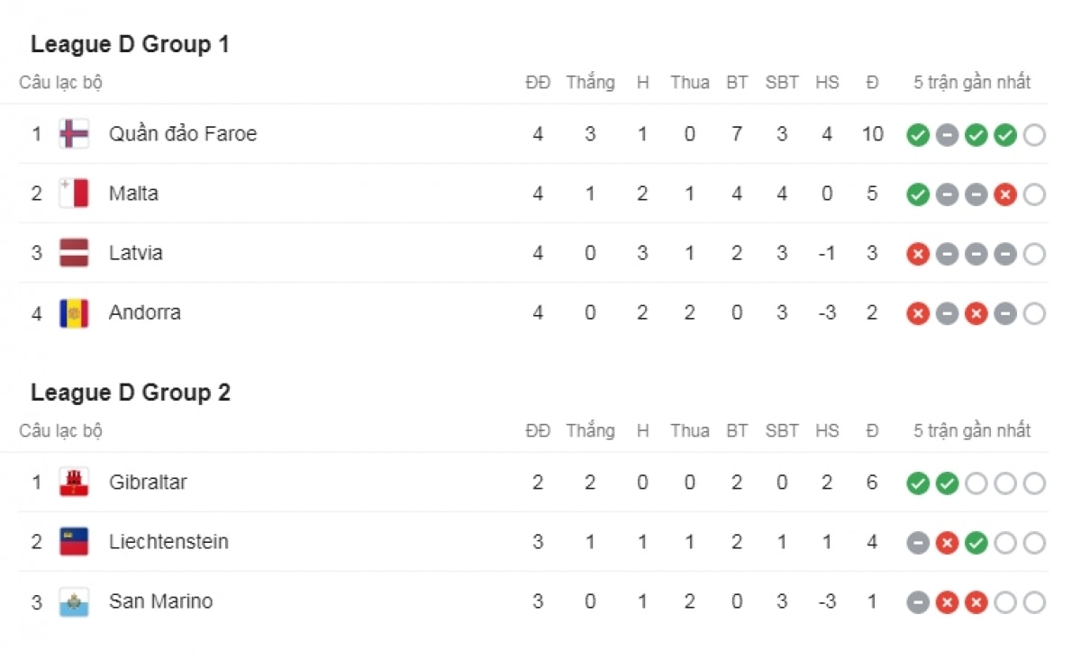Click the Malta flag icon
Image resolution: width=1081 pixels, height=659 pixels.
(74, 194)
